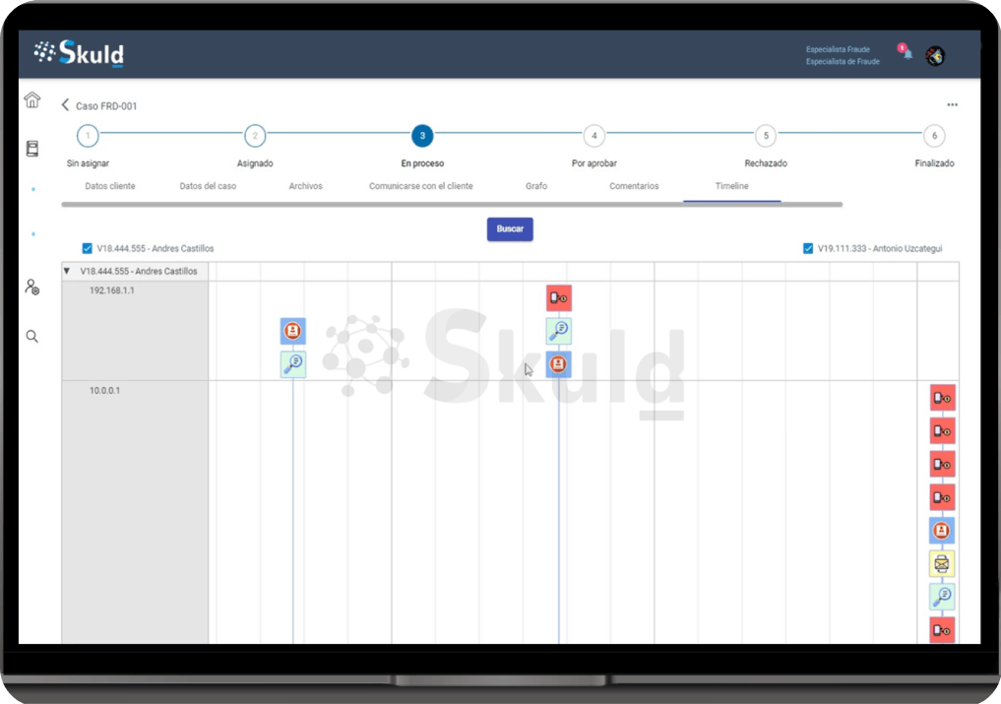The height and width of the screenshot is (704, 1001).
Task: Uncheck V18.444.555 - Andres Castillos checkbox
Action: (x=88, y=249)
